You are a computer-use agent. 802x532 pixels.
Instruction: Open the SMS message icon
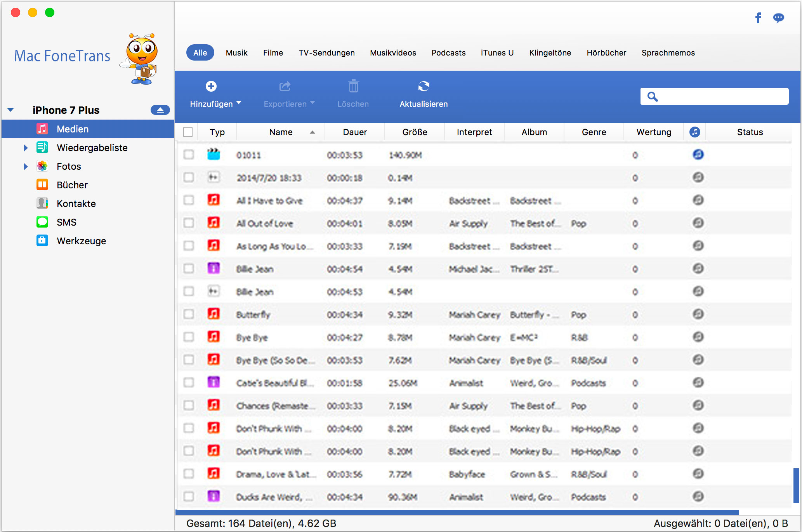point(42,222)
